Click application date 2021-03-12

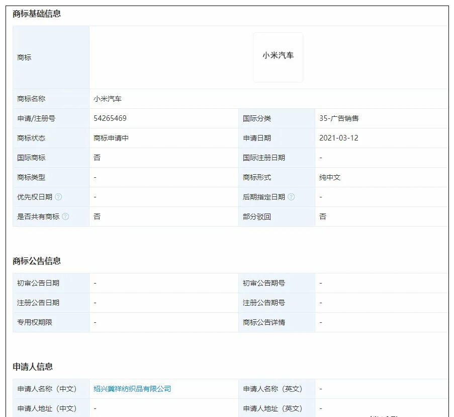click(x=338, y=138)
